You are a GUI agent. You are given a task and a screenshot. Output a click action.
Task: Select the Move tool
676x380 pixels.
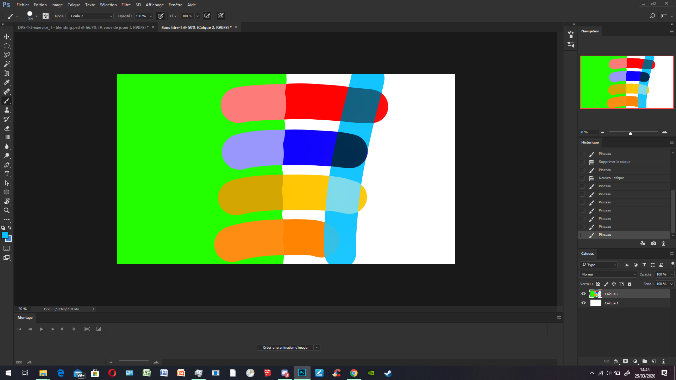pos(7,37)
